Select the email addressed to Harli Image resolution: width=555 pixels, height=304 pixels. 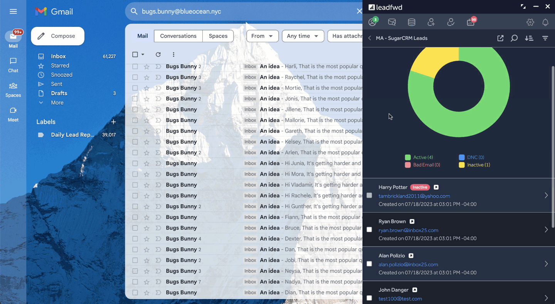tap(135, 66)
